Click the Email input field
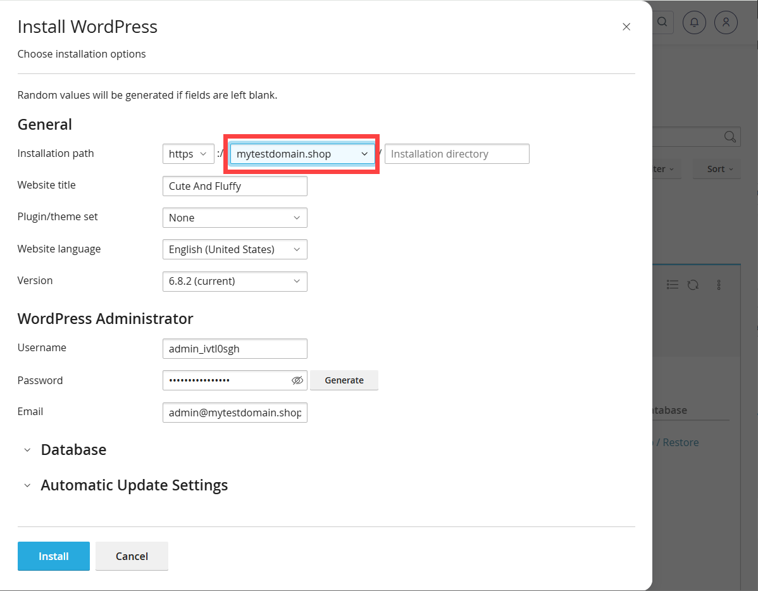The image size is (758, 591). click(235, 413)
